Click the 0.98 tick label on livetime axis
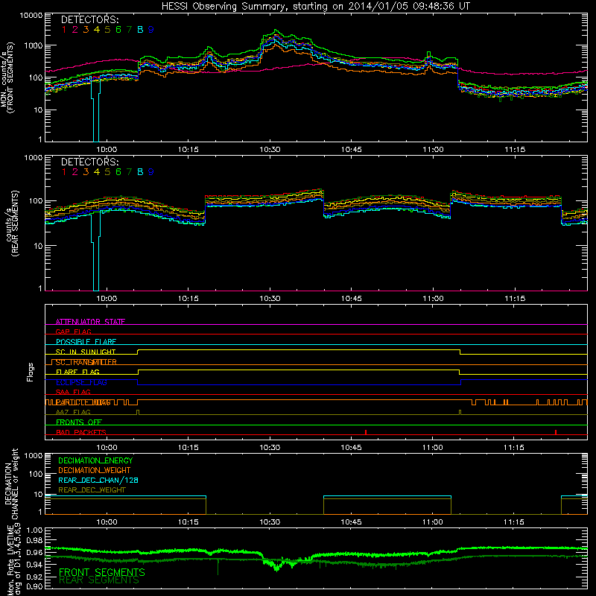Image resolution: width=596 pixels, height=596 pixels. [34, 540]
